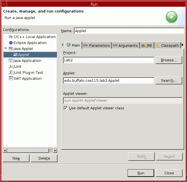This screenshot has width=187, height=182.
Task: Switch to the Parameters tab
Action: (96, 45)
